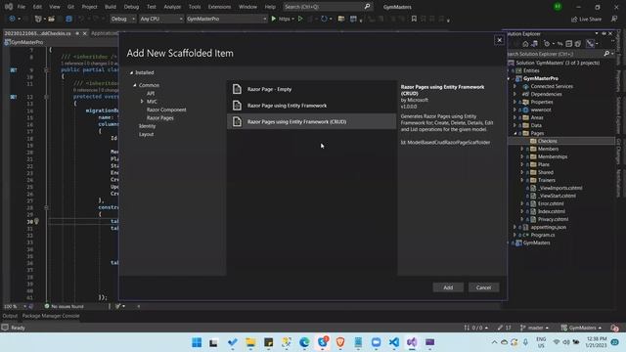The width and height of the screenshot is (626, 352).
Task: Open the Extensions menu
Action: (219, 7)
